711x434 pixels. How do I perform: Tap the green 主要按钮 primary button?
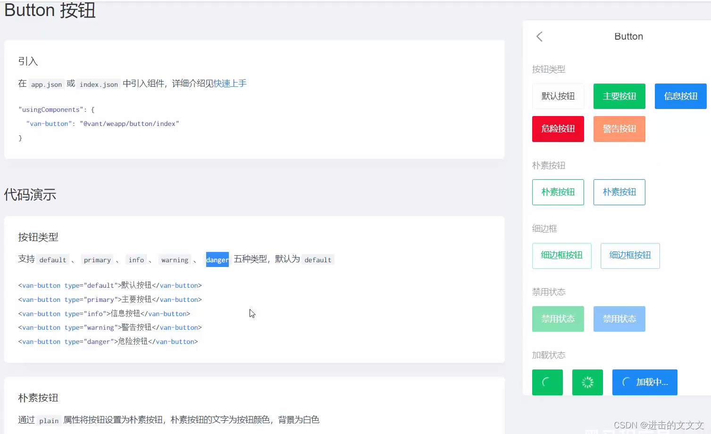coord(619,96)
